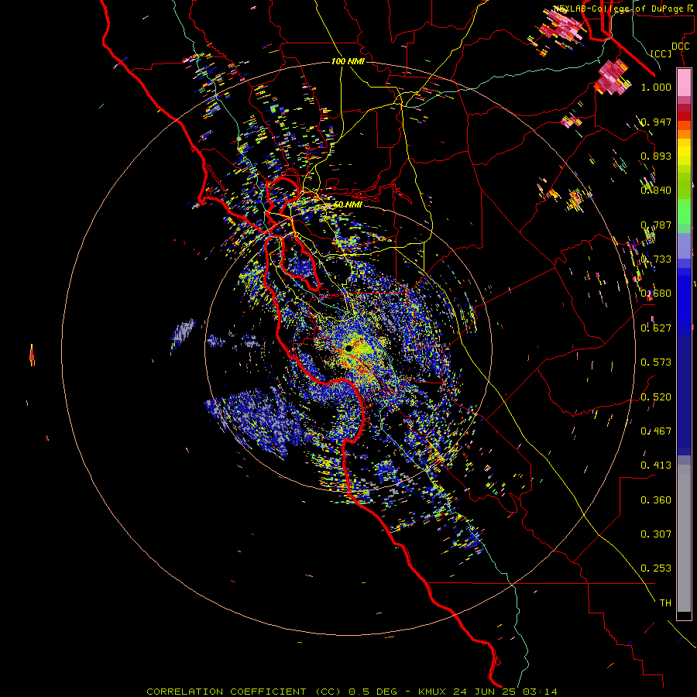Select the light pink swatch beside 1.000

tap(684, 83)
